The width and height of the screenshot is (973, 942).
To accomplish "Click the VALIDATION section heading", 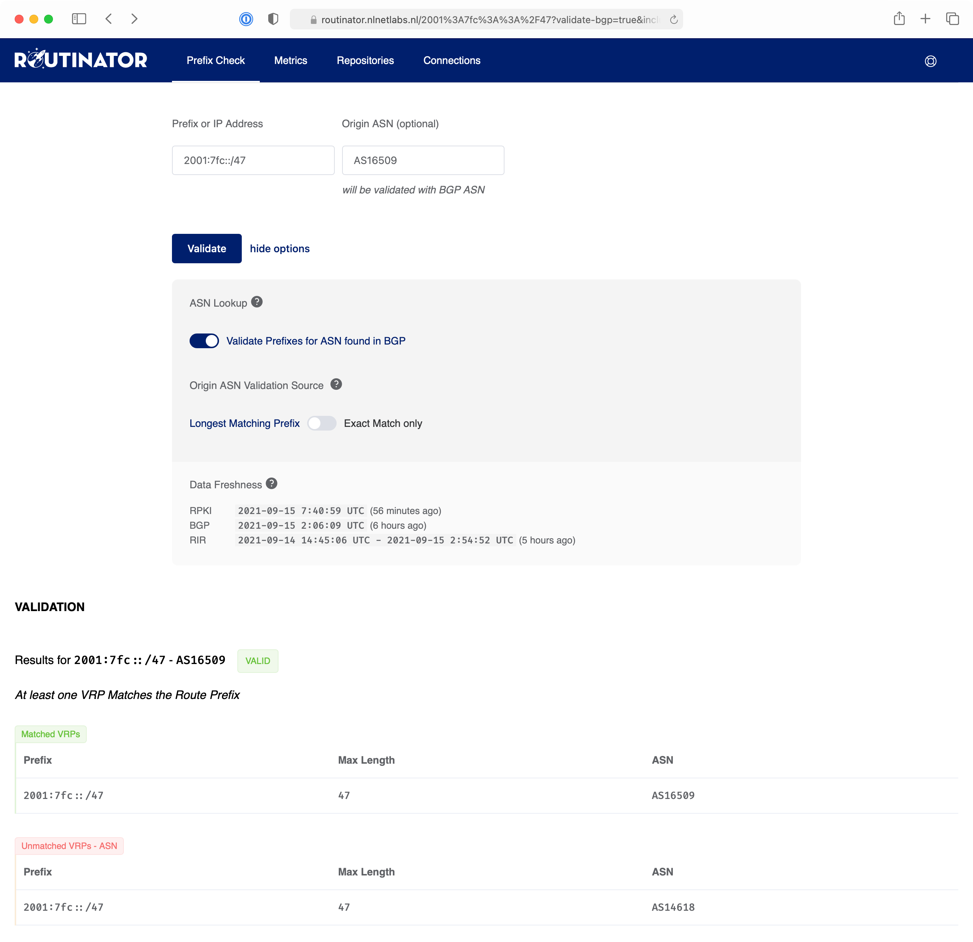I will [50, 607].
